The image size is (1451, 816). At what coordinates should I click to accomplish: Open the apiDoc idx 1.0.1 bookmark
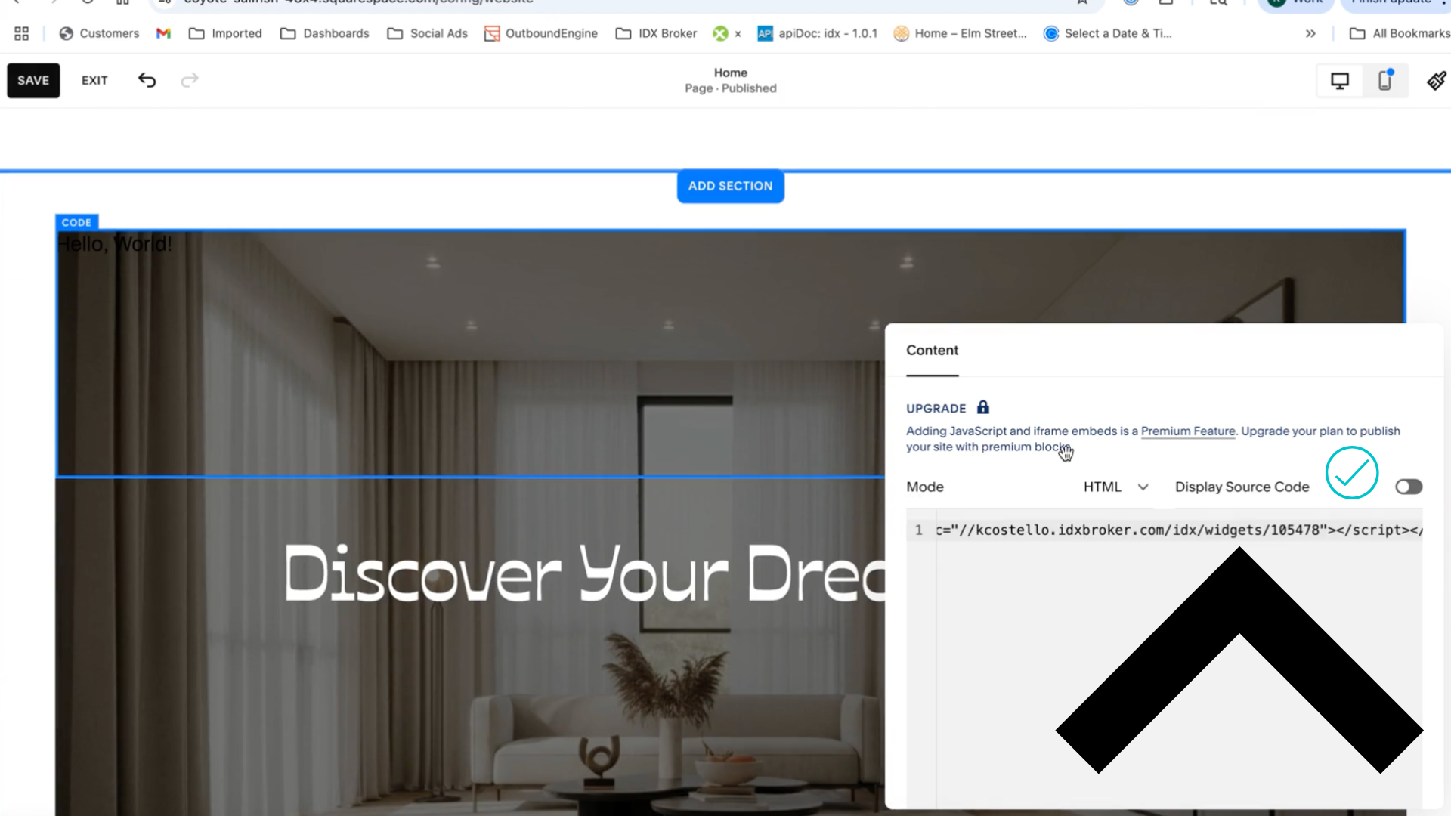coord(817,33)
